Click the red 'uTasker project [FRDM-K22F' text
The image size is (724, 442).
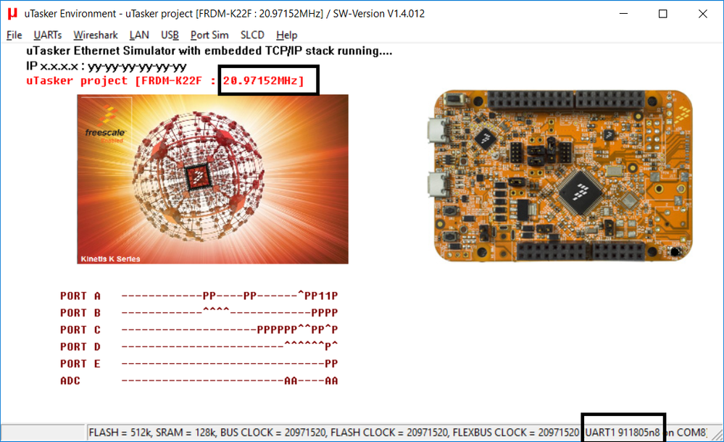[114, 81]
